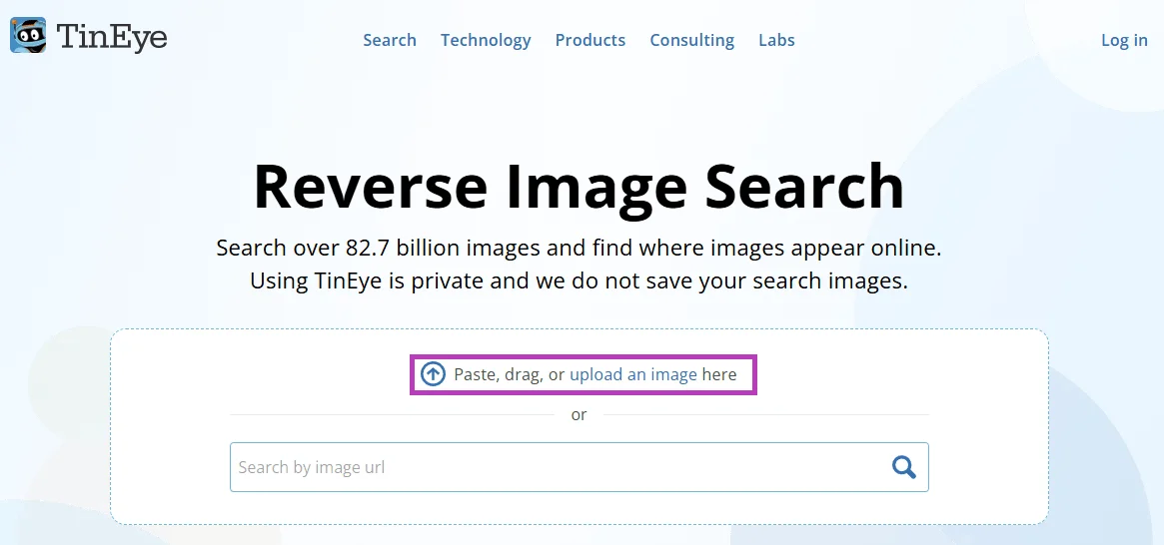Image resolution: width=1164 pixels, height=545 pixels.
Task: Open the Technology nav item
Action: coord(486,40)
